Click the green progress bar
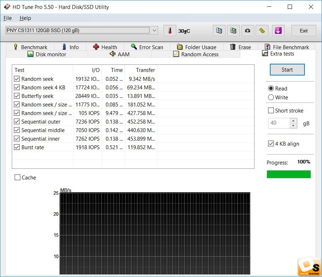Image resolution: width=322 pixels, height=277 pixels. point(288,174)
